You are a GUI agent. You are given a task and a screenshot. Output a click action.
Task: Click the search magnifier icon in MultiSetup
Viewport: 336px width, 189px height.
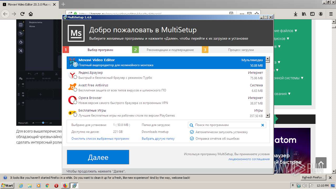tap(192, 125)
